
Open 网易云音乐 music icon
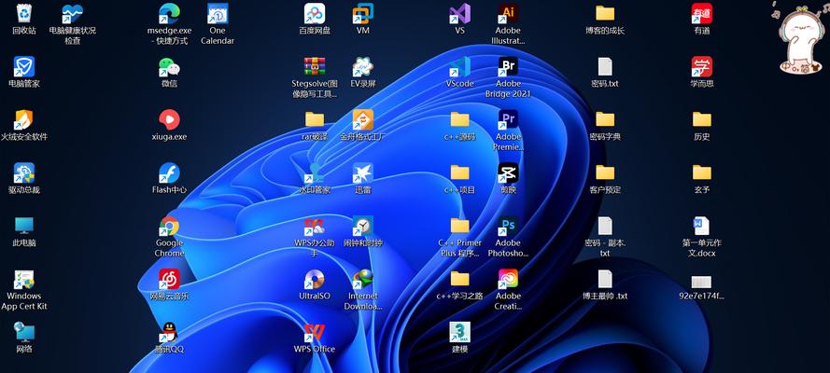click(169, 280)
